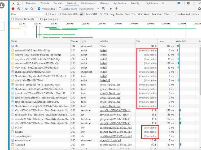
Task: Check Hide data URLs
Action: point(59,14)
